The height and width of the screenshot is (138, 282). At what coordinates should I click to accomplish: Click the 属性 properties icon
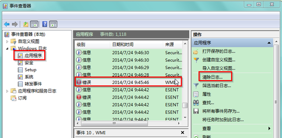pos(196,94)
